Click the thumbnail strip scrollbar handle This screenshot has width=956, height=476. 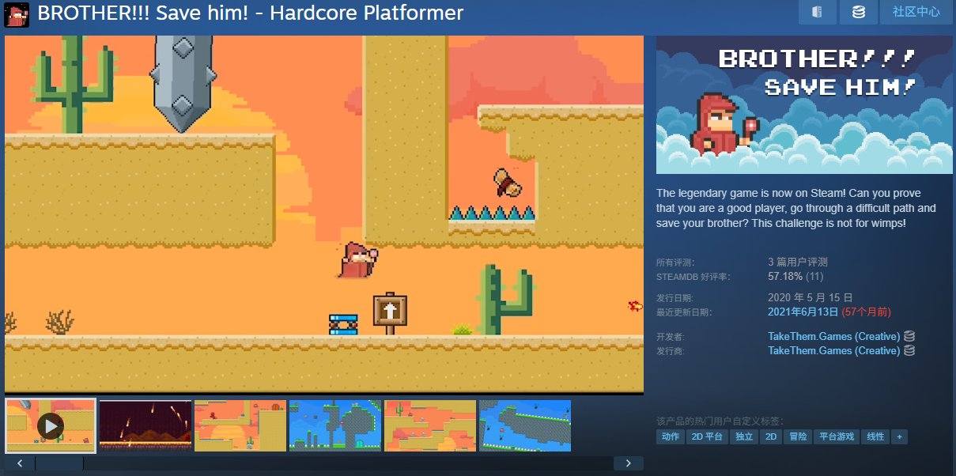(59, 463)
